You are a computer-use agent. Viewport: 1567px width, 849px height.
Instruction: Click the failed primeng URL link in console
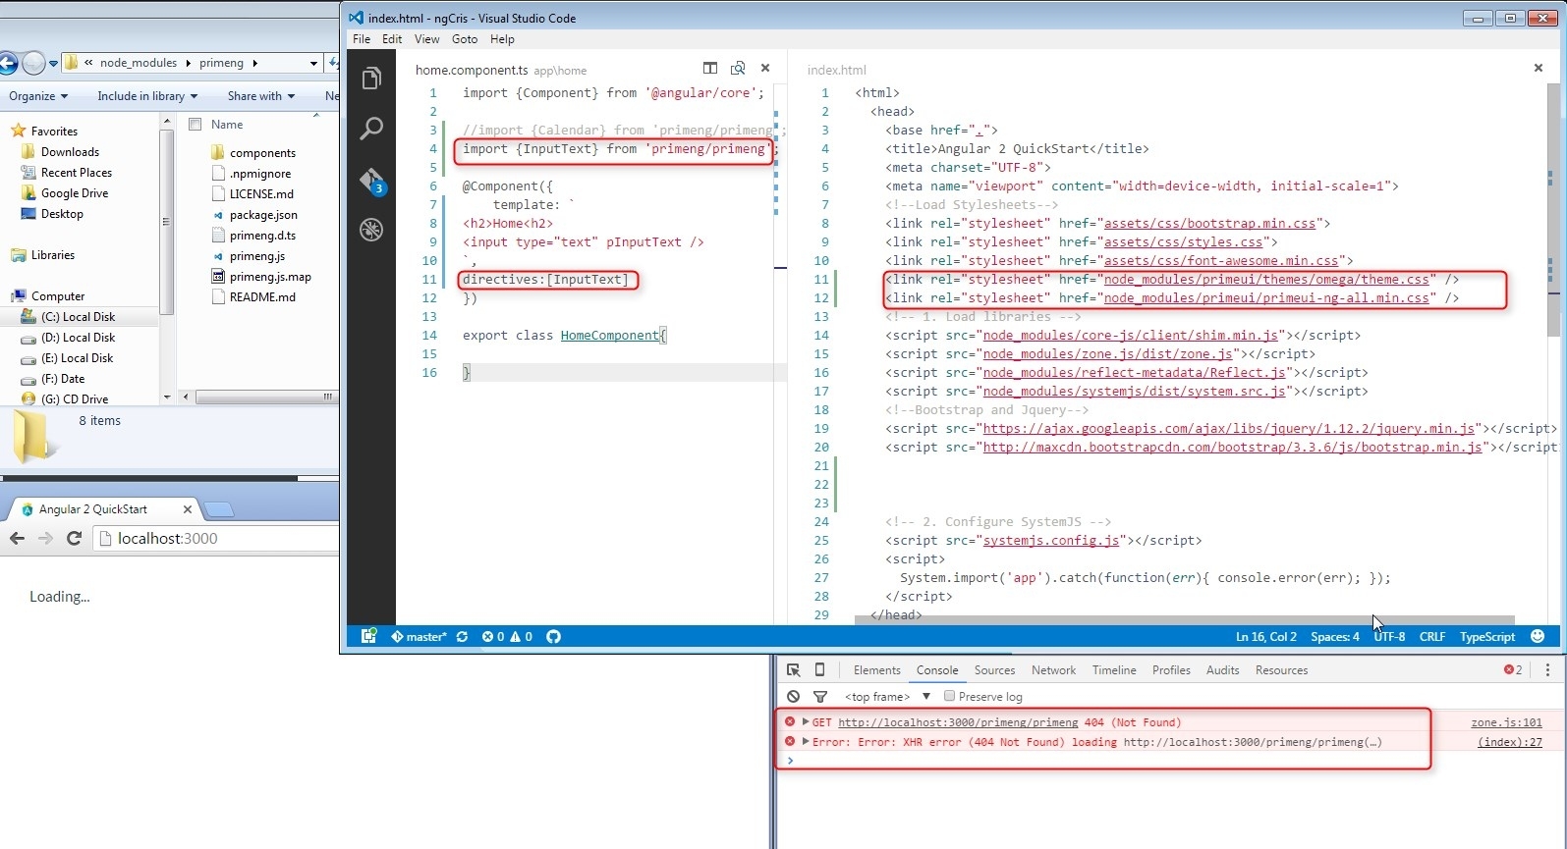[958, 722]
